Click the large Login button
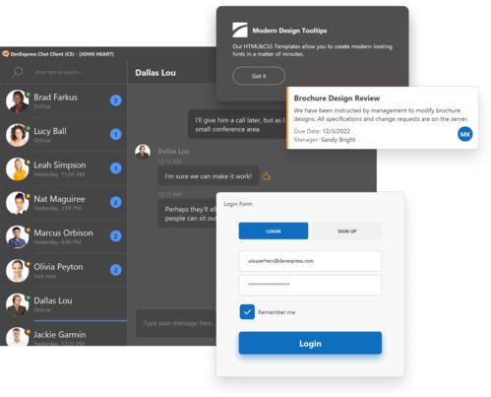Screen dimensions: 491x397 310,343
